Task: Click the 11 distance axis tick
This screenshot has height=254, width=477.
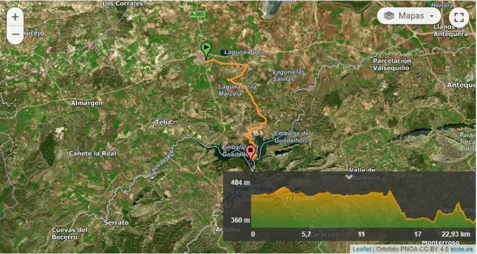Action: [x=361, y=234]
